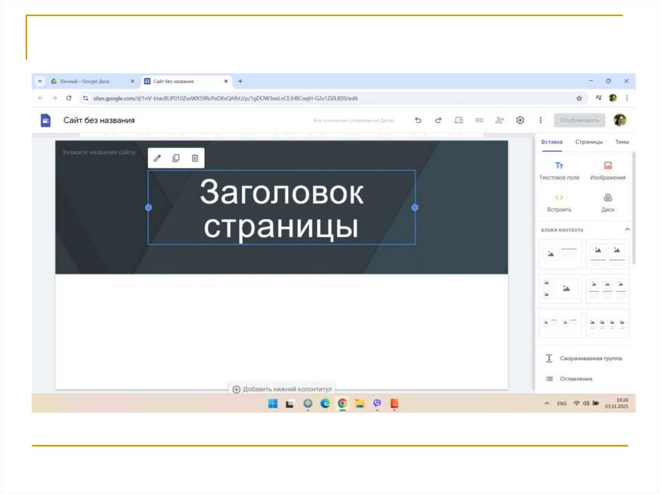Open the browser media control icon

pyautogui.click(x=599, y=98)
